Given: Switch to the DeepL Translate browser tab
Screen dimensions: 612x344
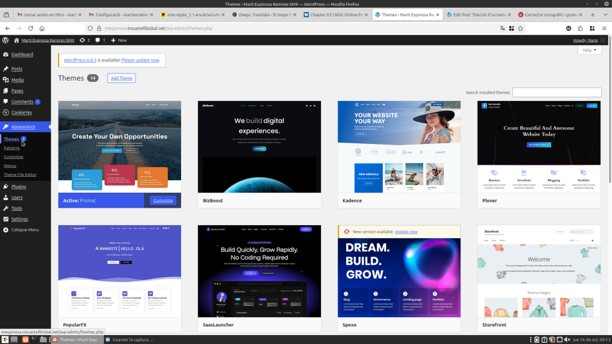Looking at the screenshot, I should coord(263,14).
